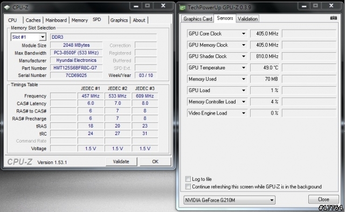Expand the Video Engine Load dropdown
Screen dimensions: 345x212
pos(244,113)
